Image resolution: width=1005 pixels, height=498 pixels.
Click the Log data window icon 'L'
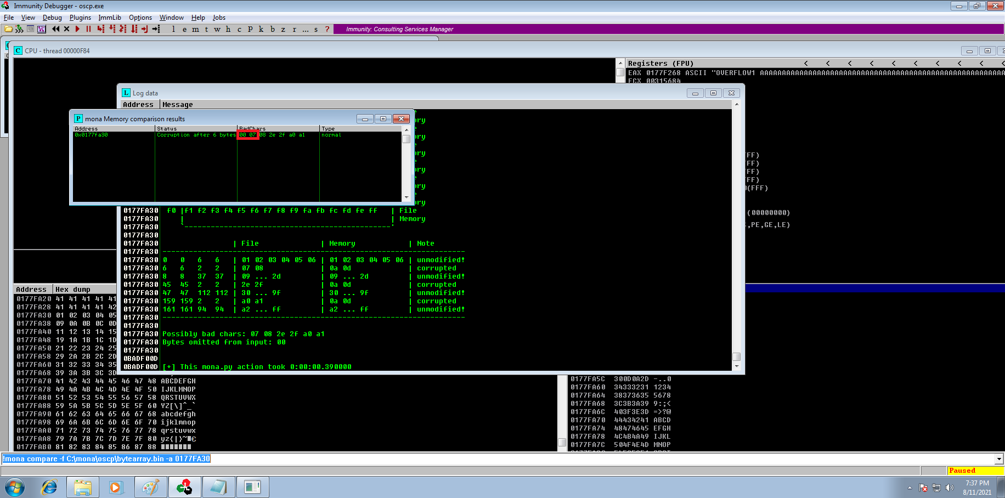(126, 93)
